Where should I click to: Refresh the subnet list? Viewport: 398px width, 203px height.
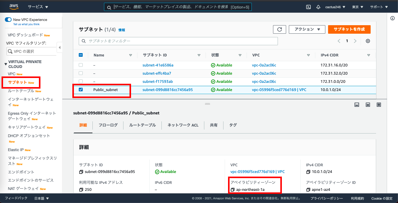pos(279,29)
